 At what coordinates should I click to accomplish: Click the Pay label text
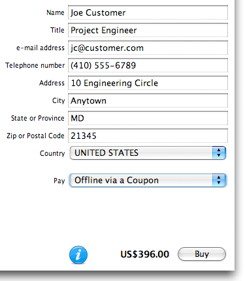(59, 181)
